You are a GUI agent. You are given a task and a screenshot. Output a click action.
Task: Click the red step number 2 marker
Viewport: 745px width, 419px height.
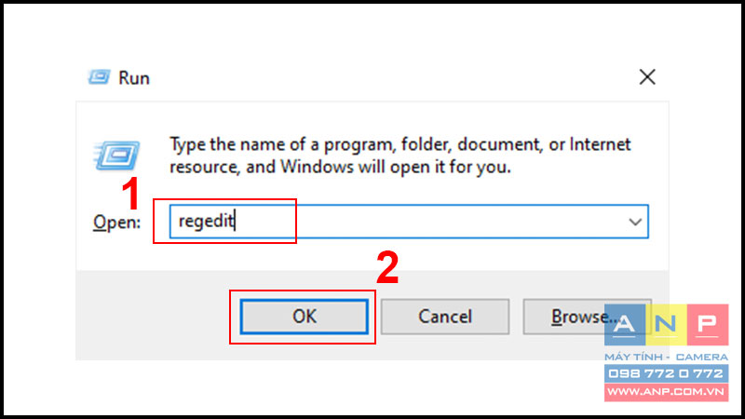click(387, 268)
